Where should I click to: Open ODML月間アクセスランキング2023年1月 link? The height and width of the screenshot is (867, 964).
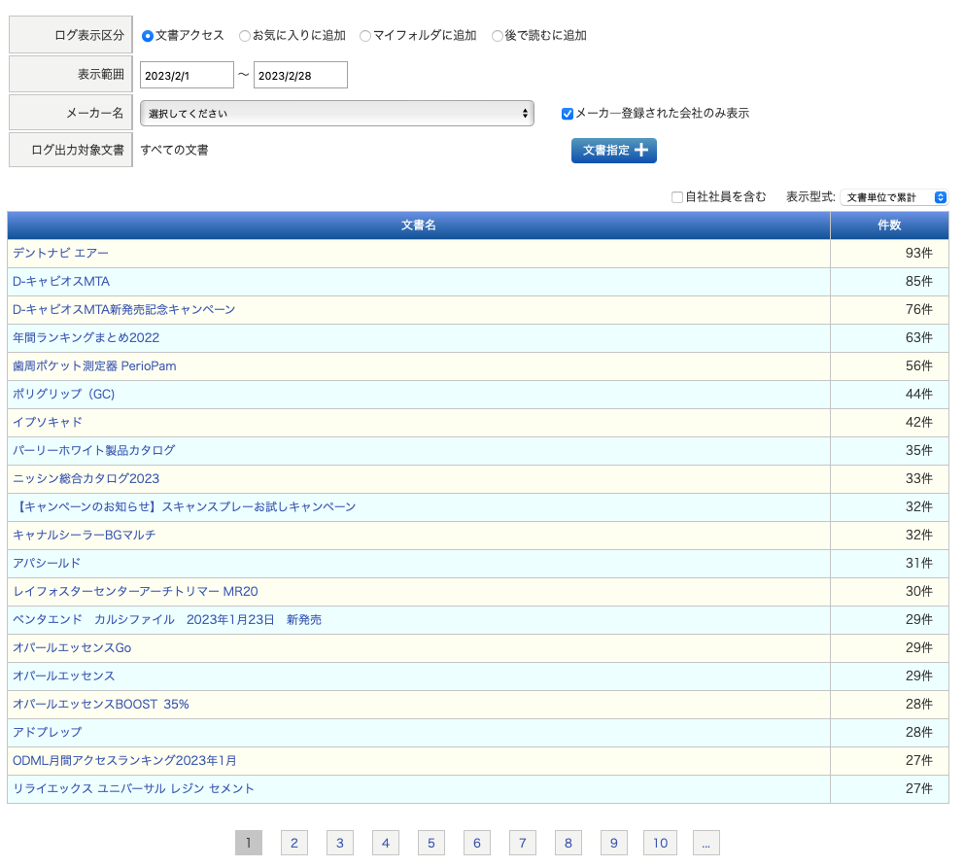pyautogui.click(x=124, y=761)
